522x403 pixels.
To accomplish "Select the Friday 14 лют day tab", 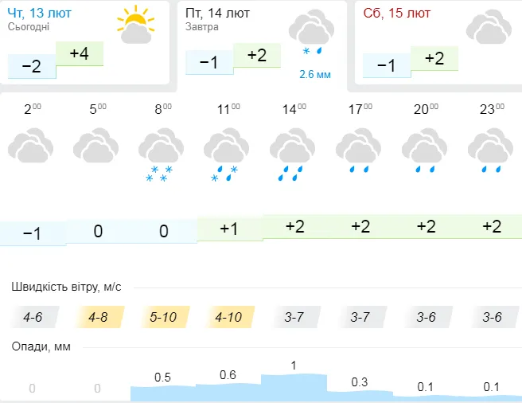I will point(262,45).
